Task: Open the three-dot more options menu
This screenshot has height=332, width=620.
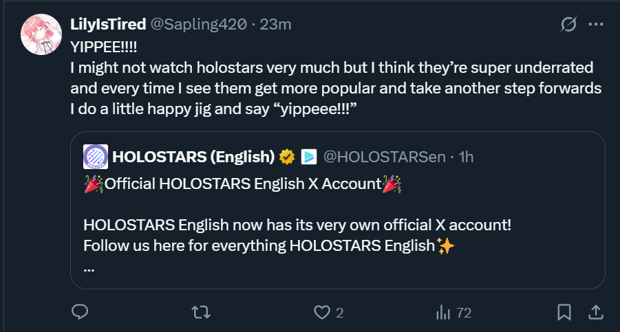Action: [595, 24]
